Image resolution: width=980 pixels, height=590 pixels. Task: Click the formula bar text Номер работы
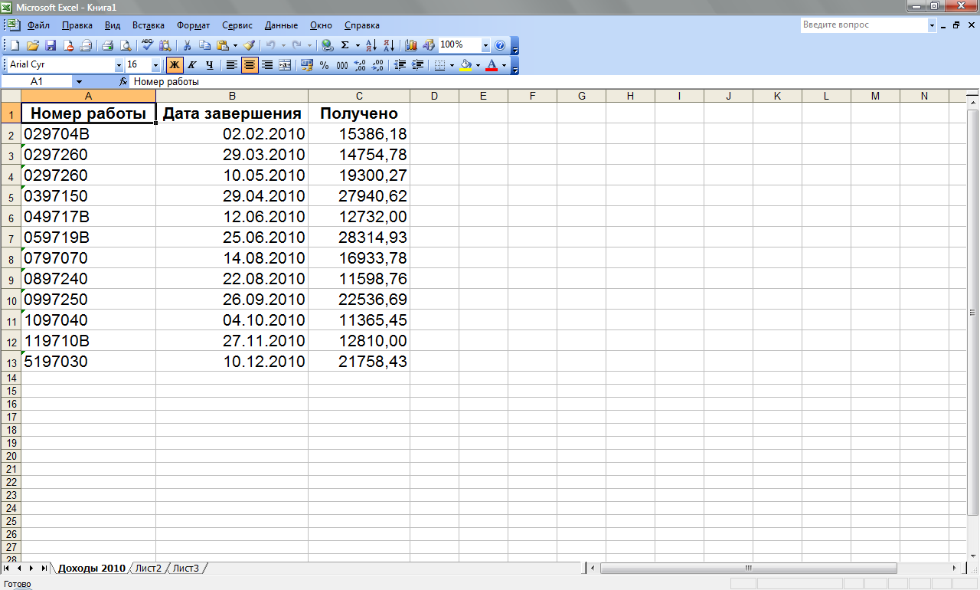pyautogui.click(x=166, y=81)
